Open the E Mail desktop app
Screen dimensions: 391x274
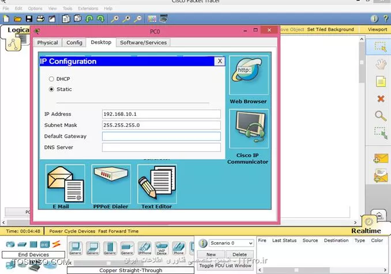pyautogui.click(x=65, y=184)
